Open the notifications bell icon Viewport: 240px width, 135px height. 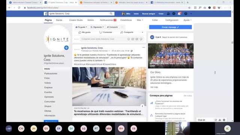coord(179,13)
